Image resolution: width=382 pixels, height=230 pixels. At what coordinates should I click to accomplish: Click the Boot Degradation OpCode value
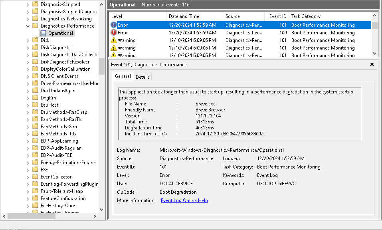pyautogui.click(x=178, y=192)
